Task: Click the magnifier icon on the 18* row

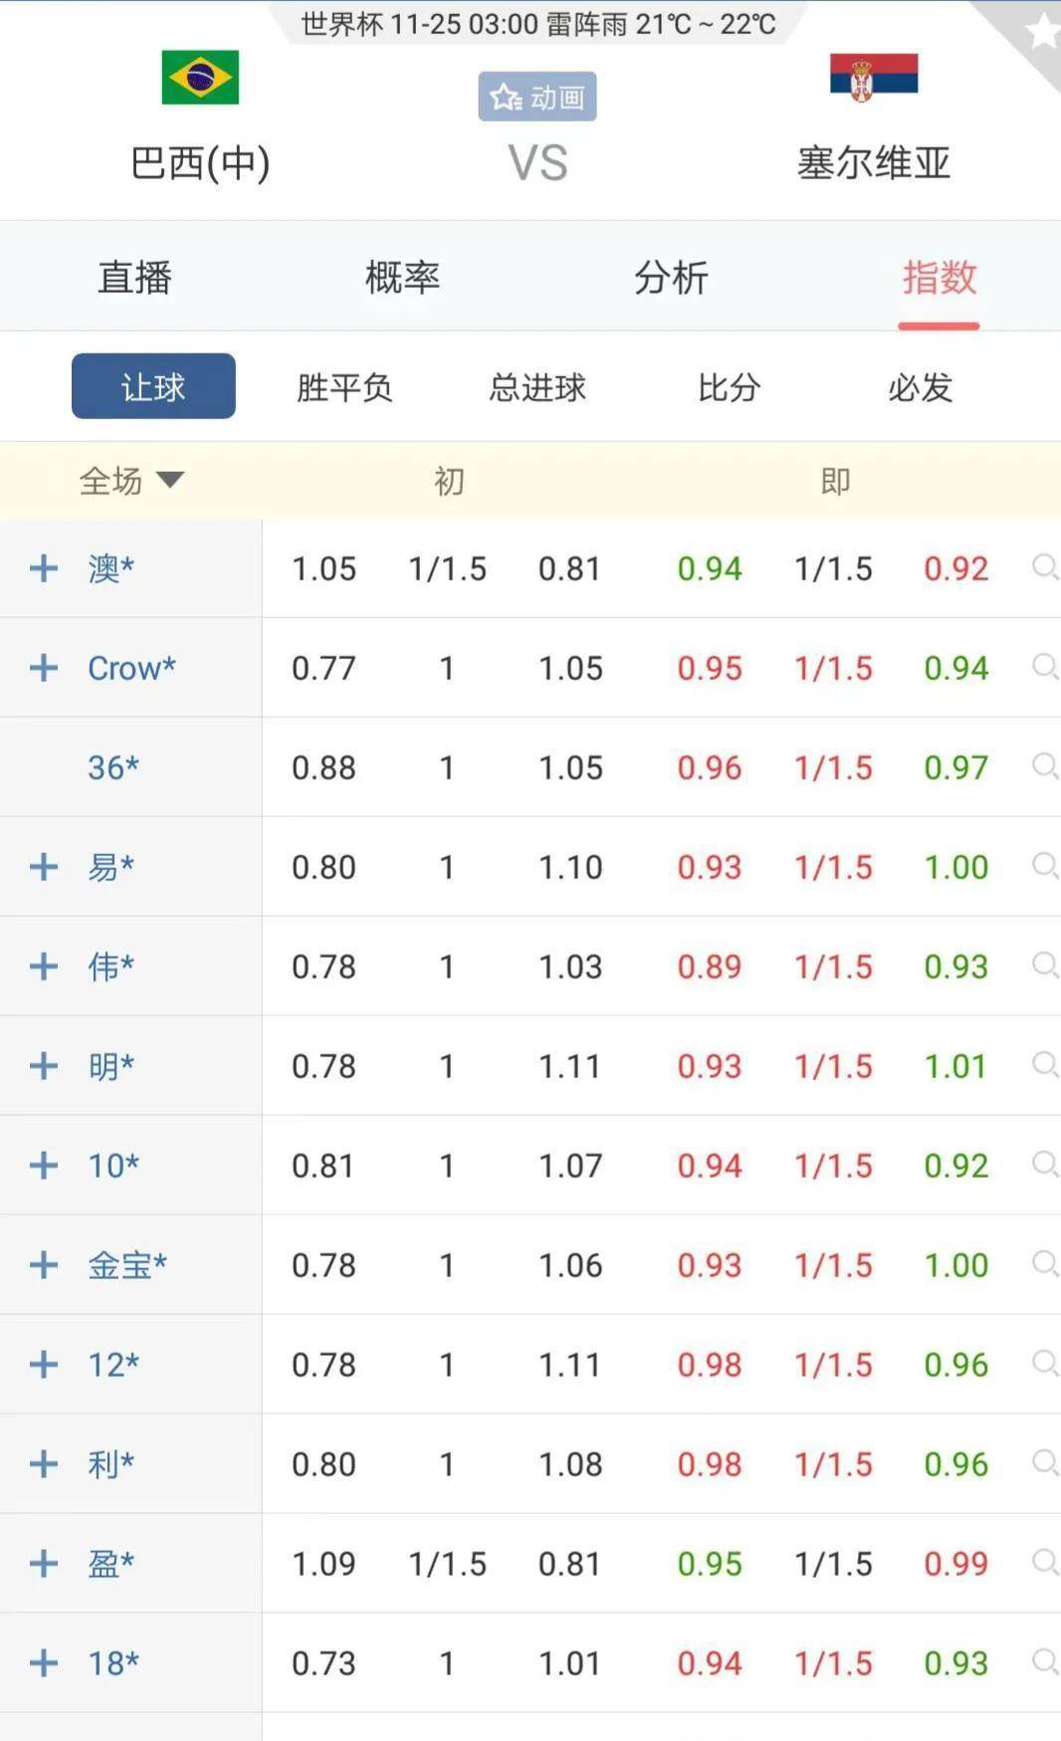Action: tap(1043, 1662)
